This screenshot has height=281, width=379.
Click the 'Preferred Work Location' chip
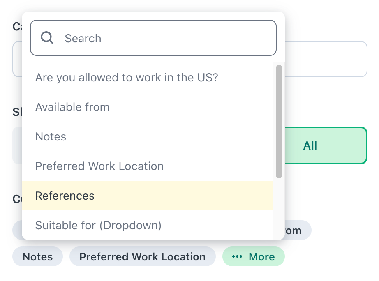point(143,257)
